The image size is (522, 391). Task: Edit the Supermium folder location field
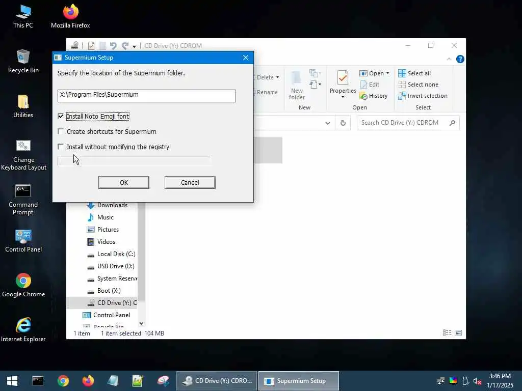point(147,96)
